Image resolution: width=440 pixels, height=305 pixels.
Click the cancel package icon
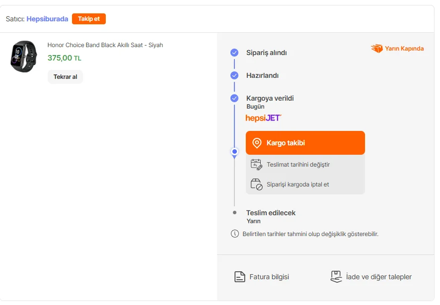256,184
